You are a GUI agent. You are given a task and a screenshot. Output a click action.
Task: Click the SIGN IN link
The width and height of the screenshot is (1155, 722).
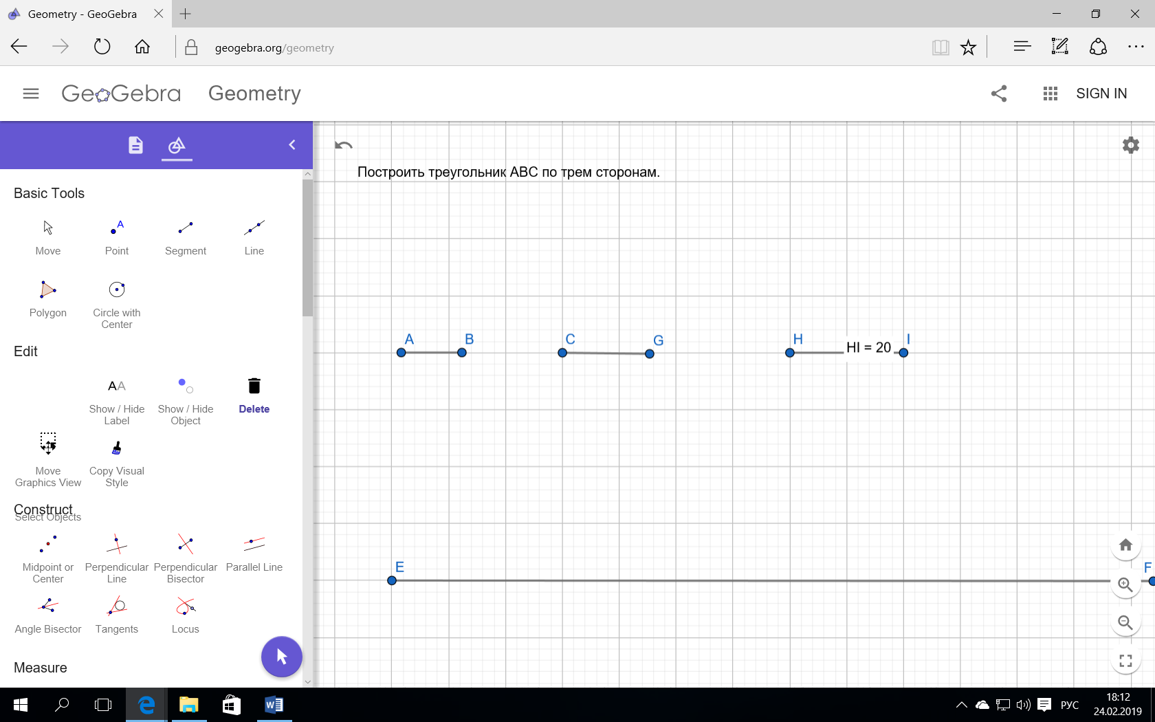point(1101,94)
